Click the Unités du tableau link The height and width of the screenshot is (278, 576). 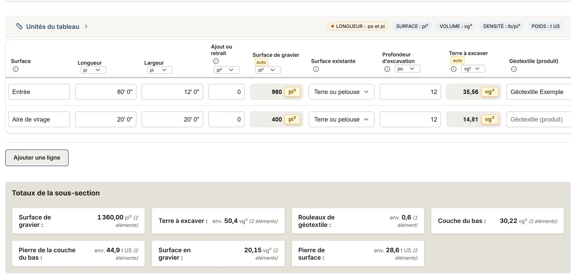(x=53, y=27)
